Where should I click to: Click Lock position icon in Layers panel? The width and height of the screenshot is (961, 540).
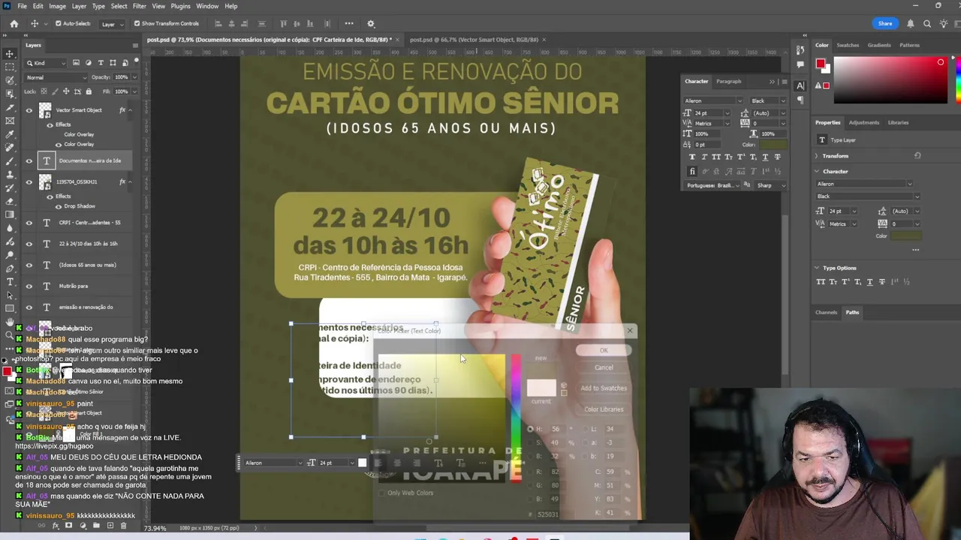(x=66, y=91)
